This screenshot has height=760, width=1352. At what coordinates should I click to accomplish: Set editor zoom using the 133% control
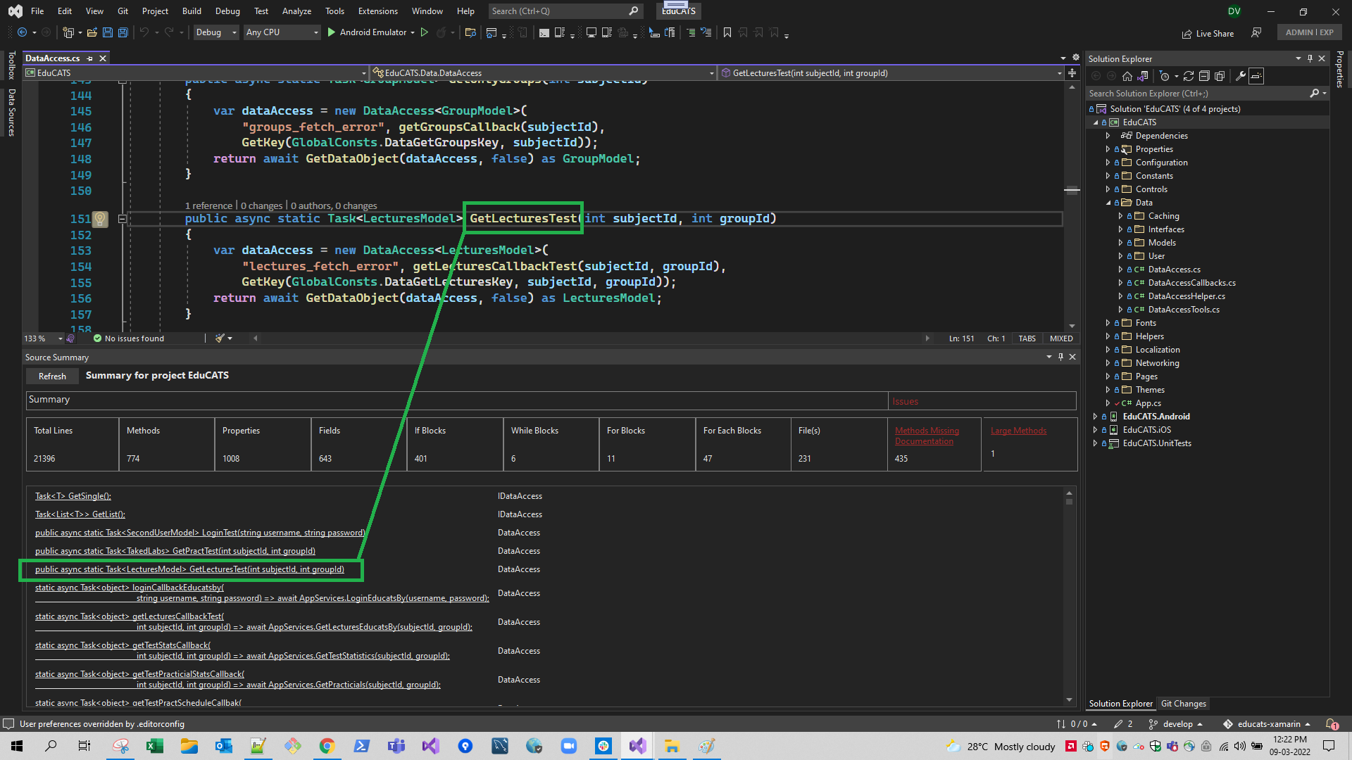(x=40, y=338)
